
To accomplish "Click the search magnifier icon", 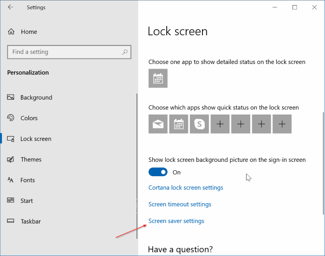I will 125,52.
